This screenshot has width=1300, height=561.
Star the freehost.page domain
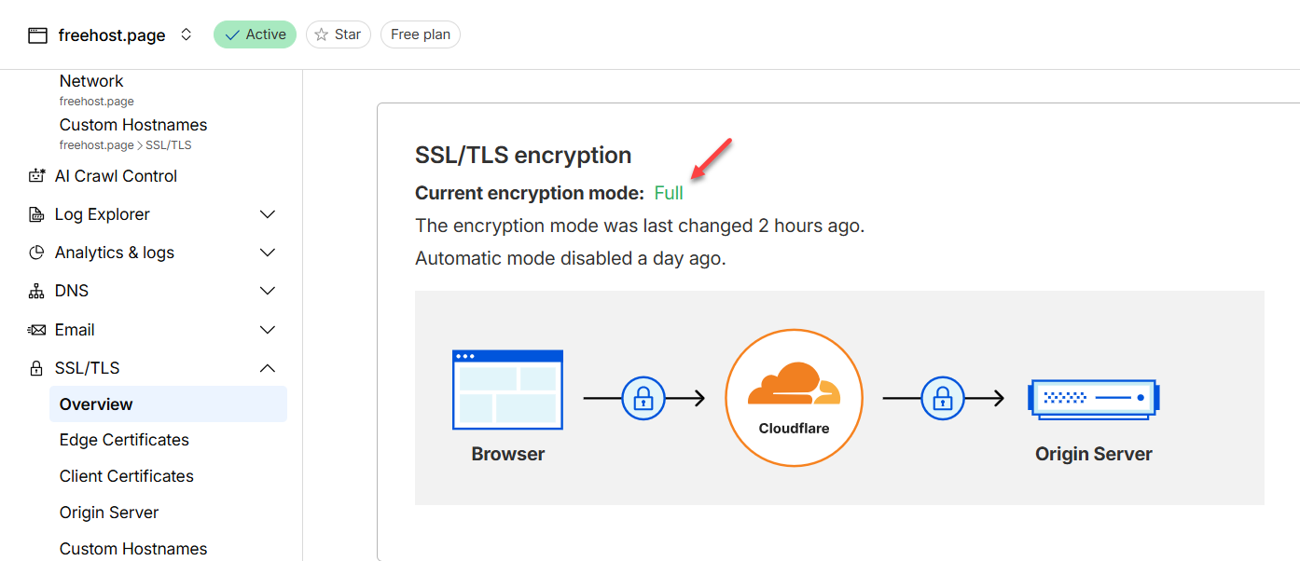click(x=338, y=34)
